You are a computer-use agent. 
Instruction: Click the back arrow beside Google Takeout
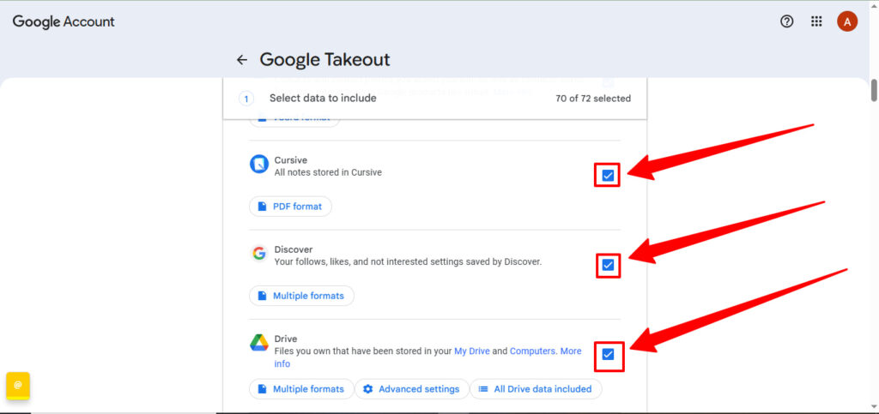click(x=242, y=60)
